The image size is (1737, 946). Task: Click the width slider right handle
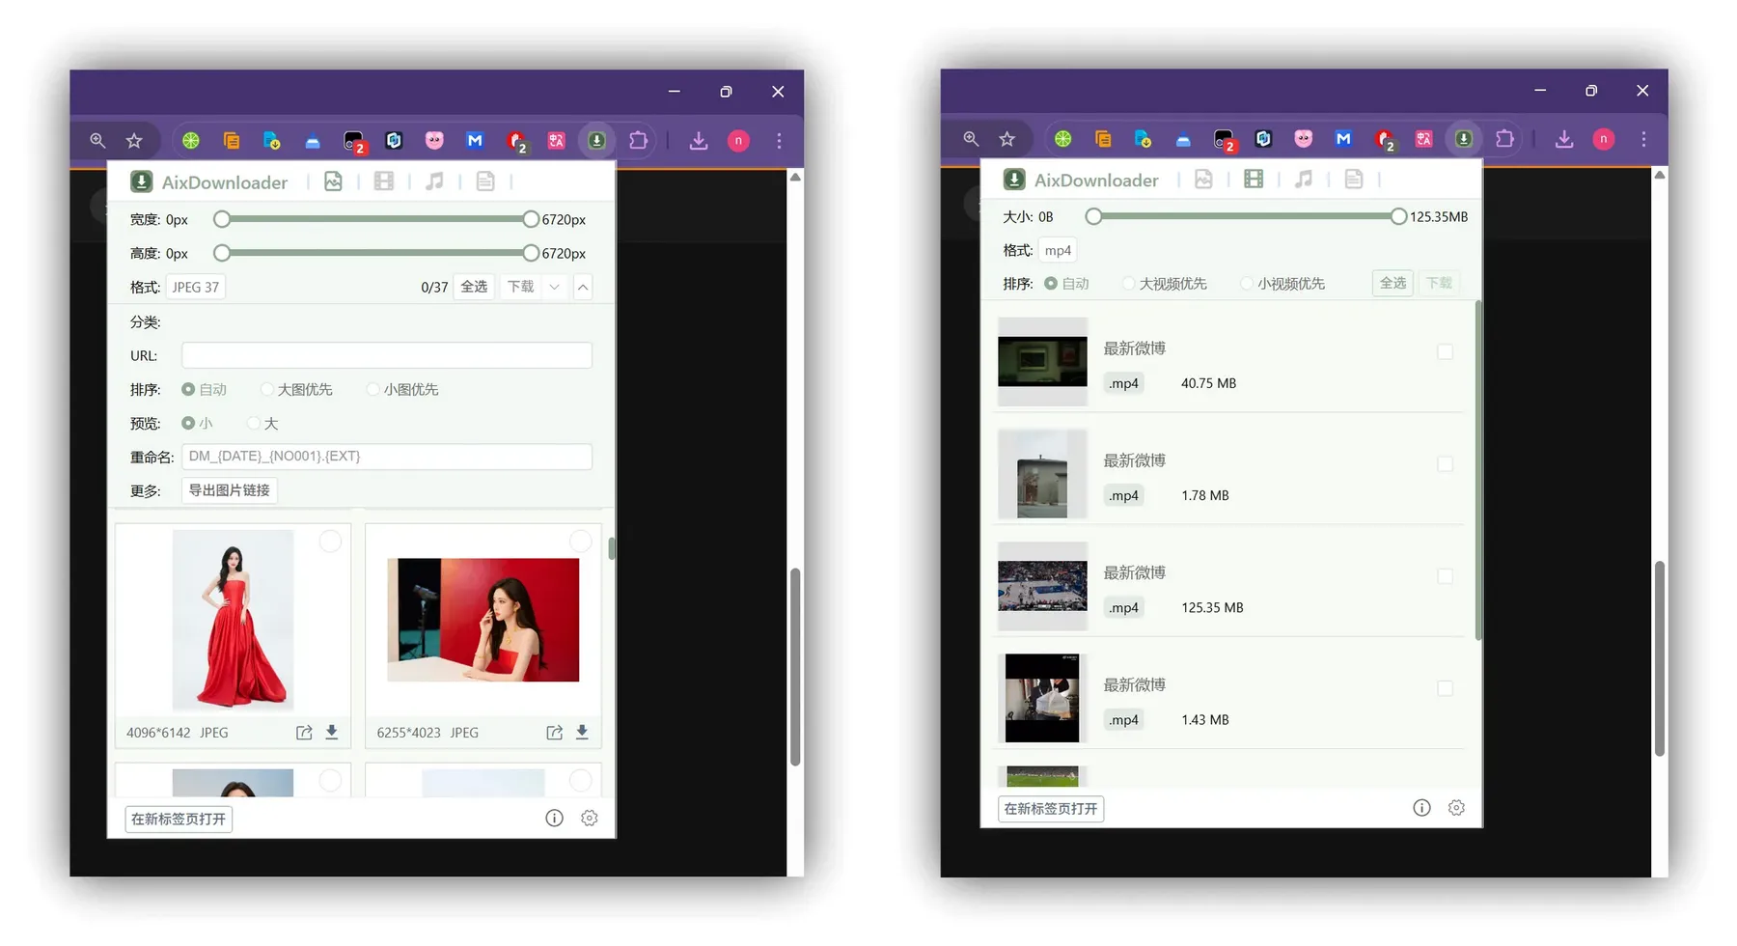pyautogui.click(x=531, y=220)
